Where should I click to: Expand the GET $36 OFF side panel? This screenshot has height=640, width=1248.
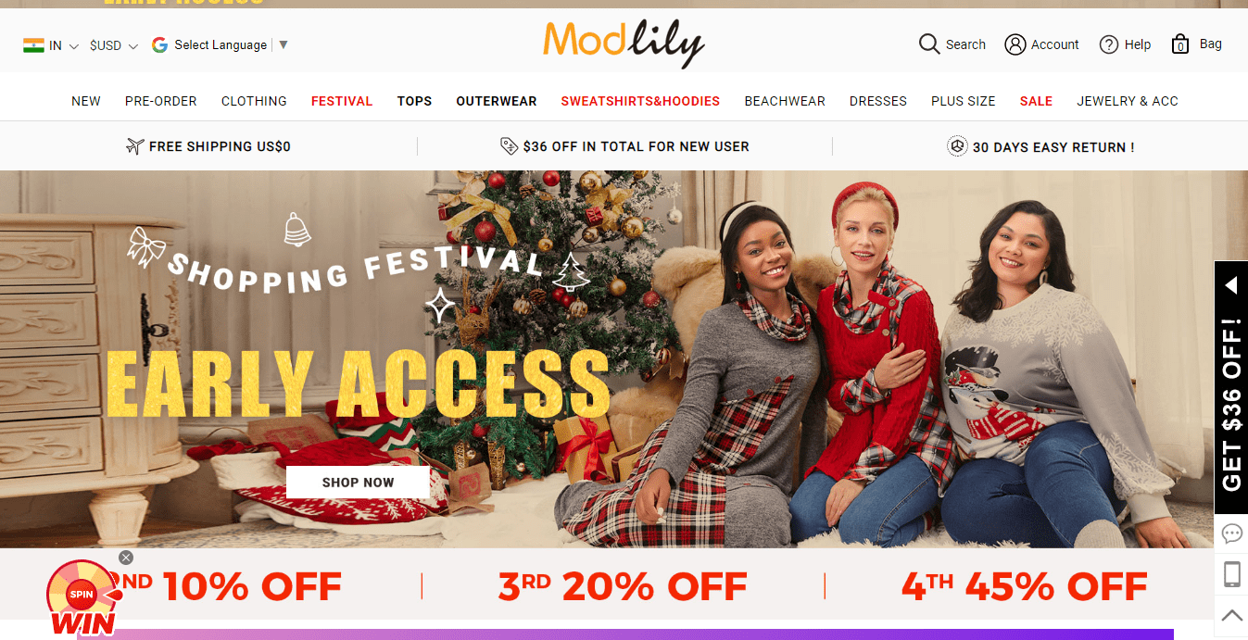1231,387
